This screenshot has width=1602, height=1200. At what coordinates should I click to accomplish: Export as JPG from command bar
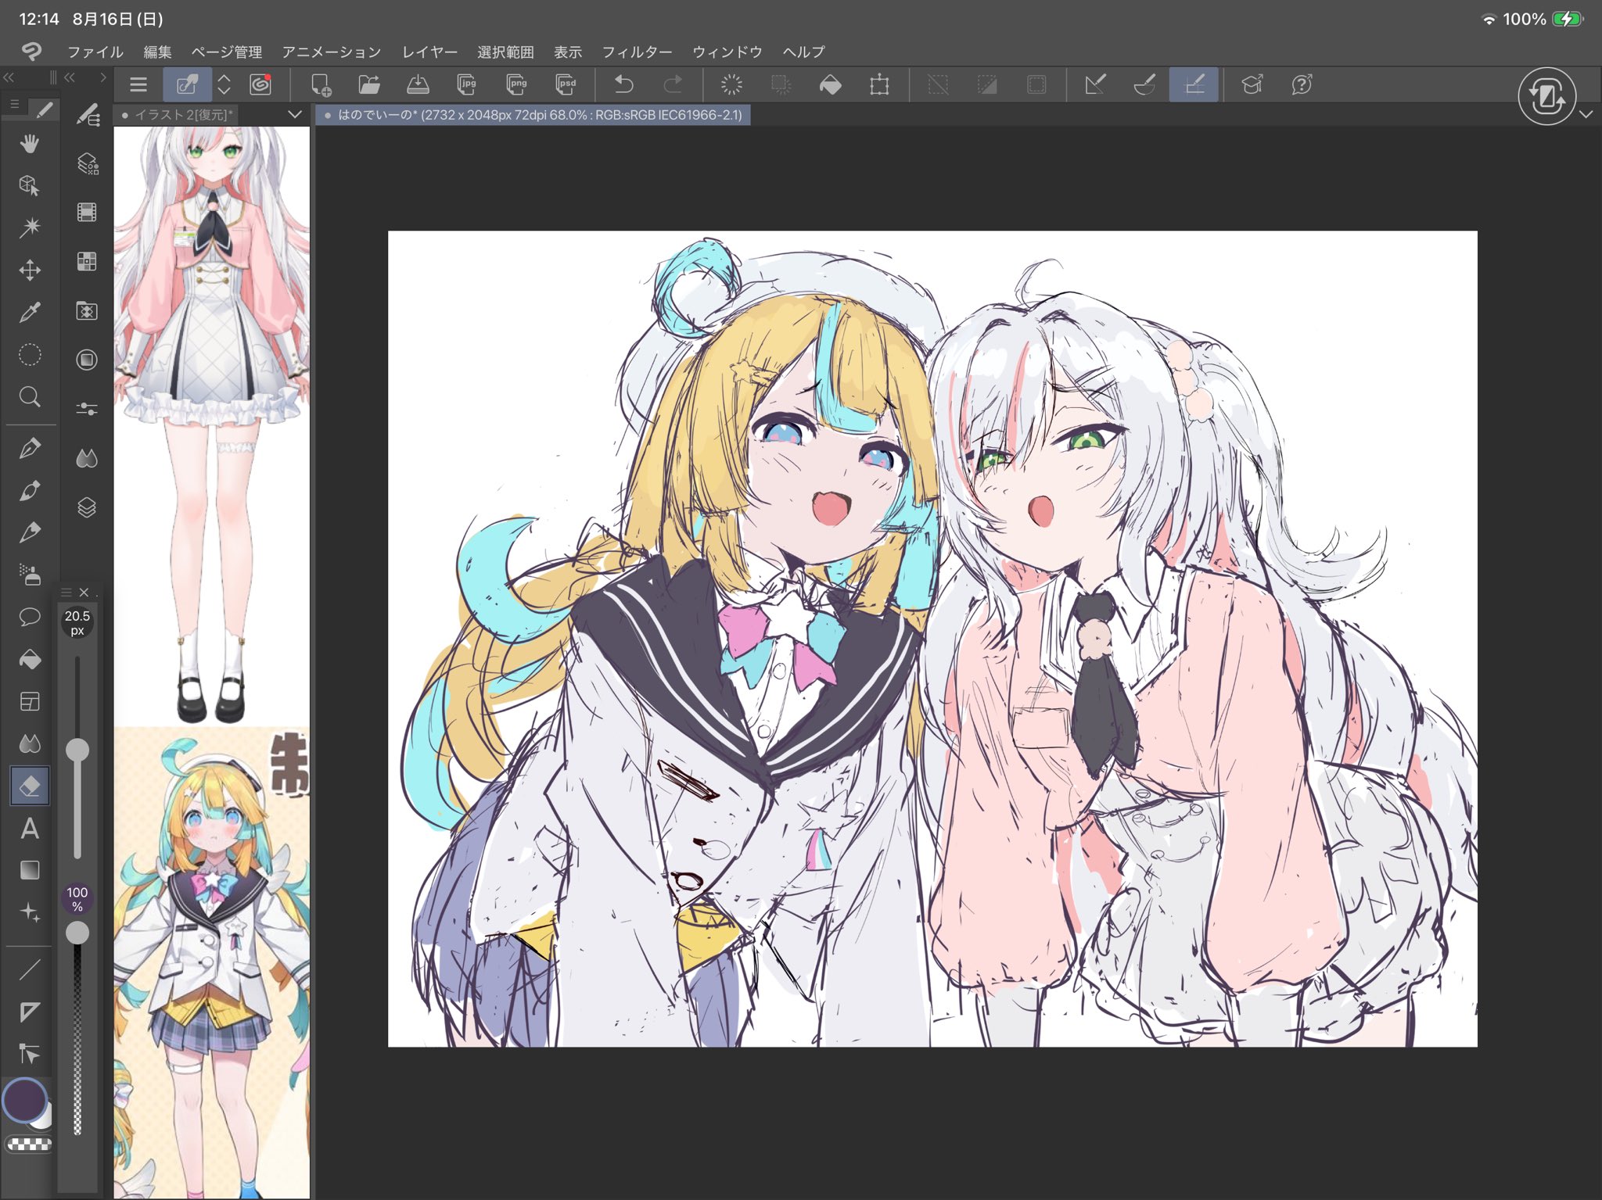click(467, 84)
